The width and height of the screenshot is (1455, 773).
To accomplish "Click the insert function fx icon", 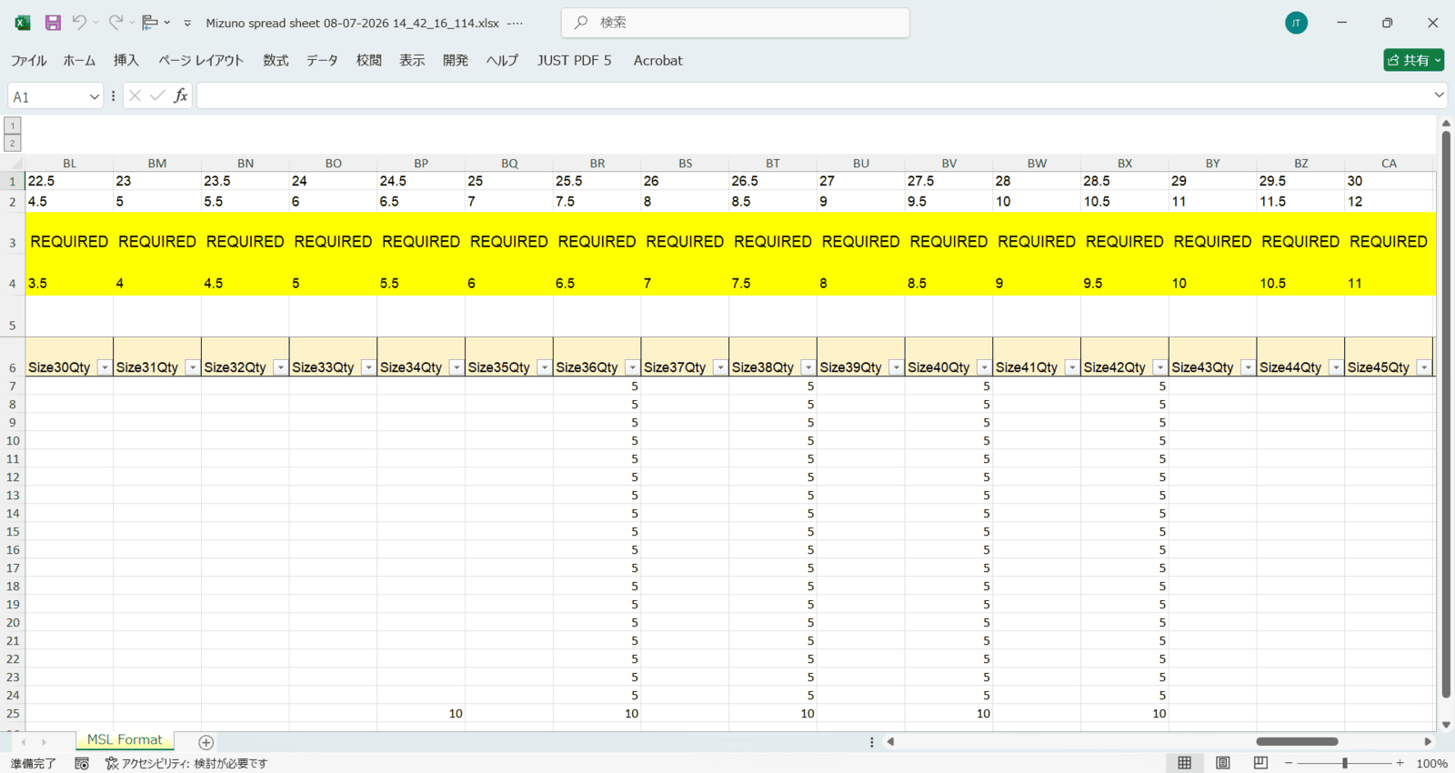I will 180,95.
